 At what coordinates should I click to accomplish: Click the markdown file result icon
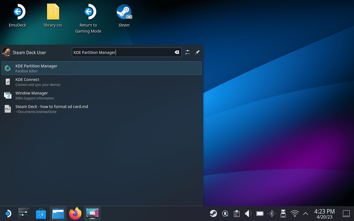tap(8, 109)
